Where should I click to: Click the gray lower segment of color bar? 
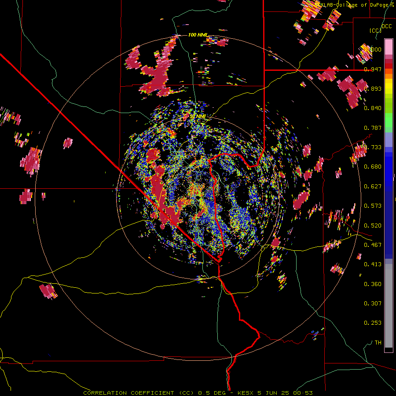click(389, 306)
